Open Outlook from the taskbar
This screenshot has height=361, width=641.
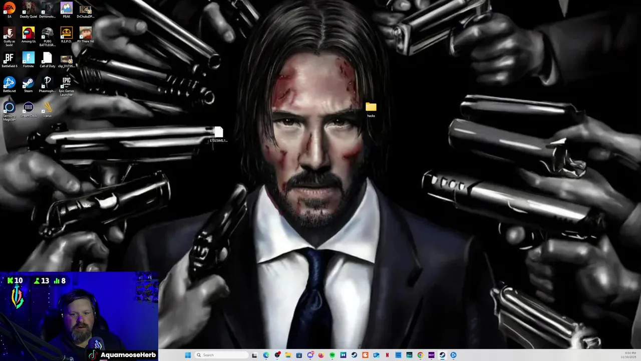[376, 355]
